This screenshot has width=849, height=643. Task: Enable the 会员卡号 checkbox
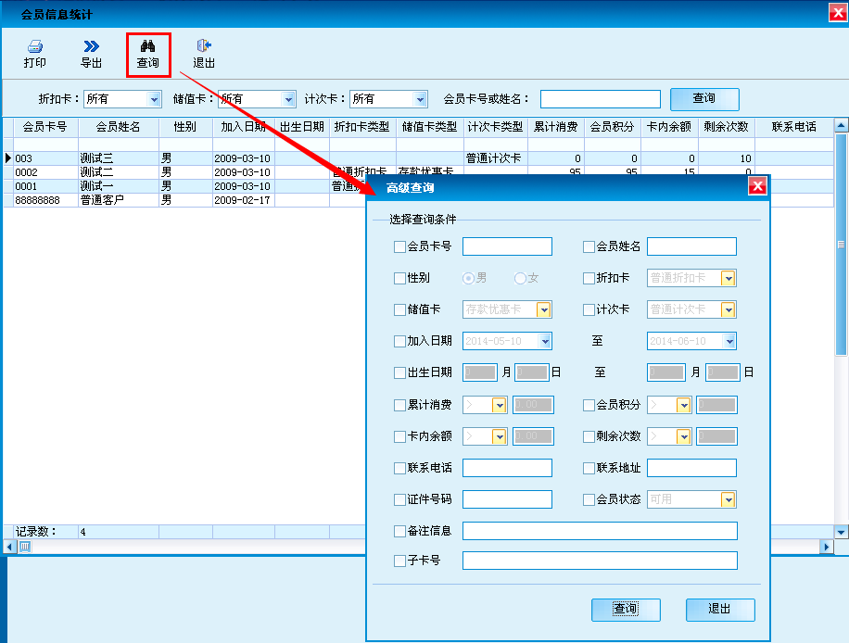(400, 246)
